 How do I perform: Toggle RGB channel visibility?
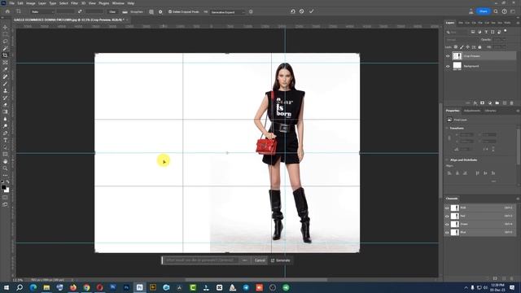point(447,208)
